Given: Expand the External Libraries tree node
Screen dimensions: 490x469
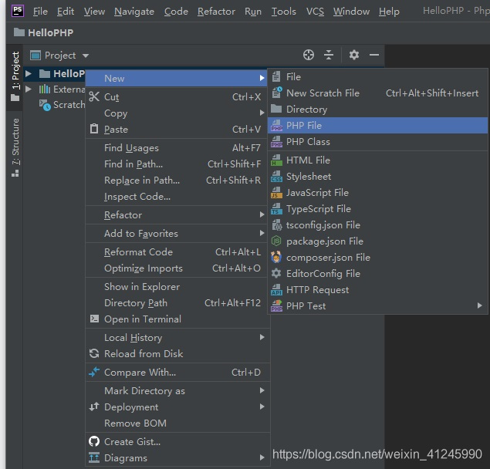Looking at the screenshot, I should click(x=29, y=89).
